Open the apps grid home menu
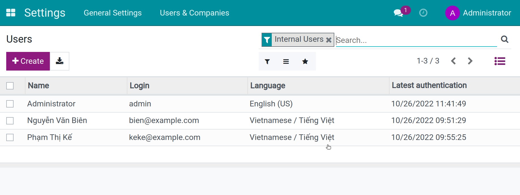The height and width of the screenshot is (195, 520). (x=11, y=13)
